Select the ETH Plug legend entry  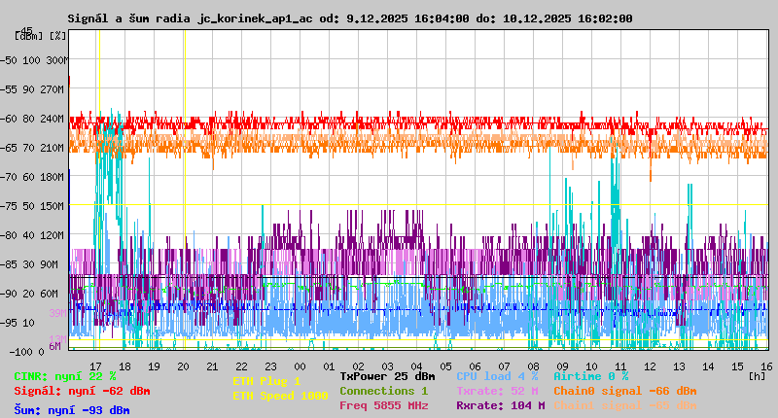pos(266,381)
